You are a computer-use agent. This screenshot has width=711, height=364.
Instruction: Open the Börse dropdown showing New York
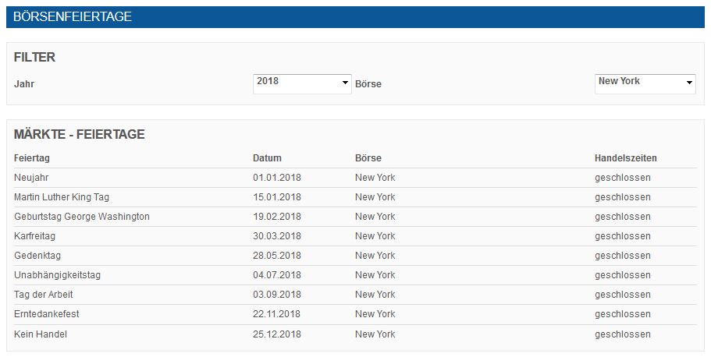[x=645, y=83]
